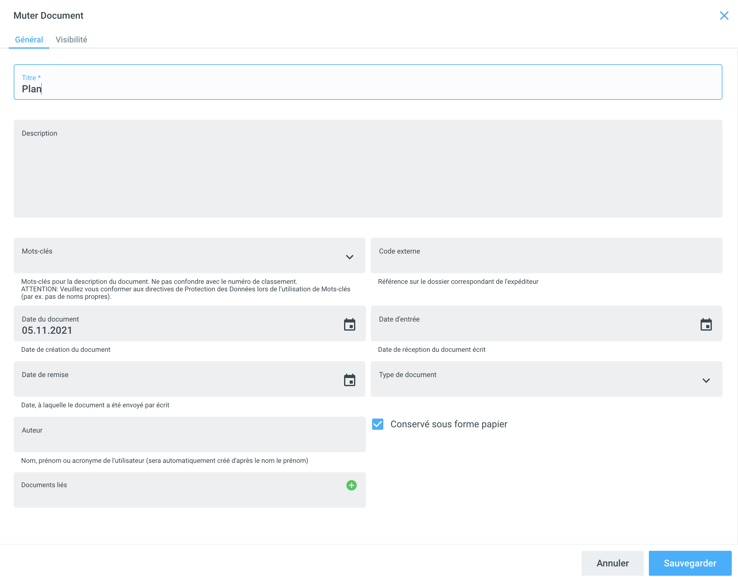Focus the Titre input field
The width and height of the screenshot is (738, 577).
coord(368,89)
